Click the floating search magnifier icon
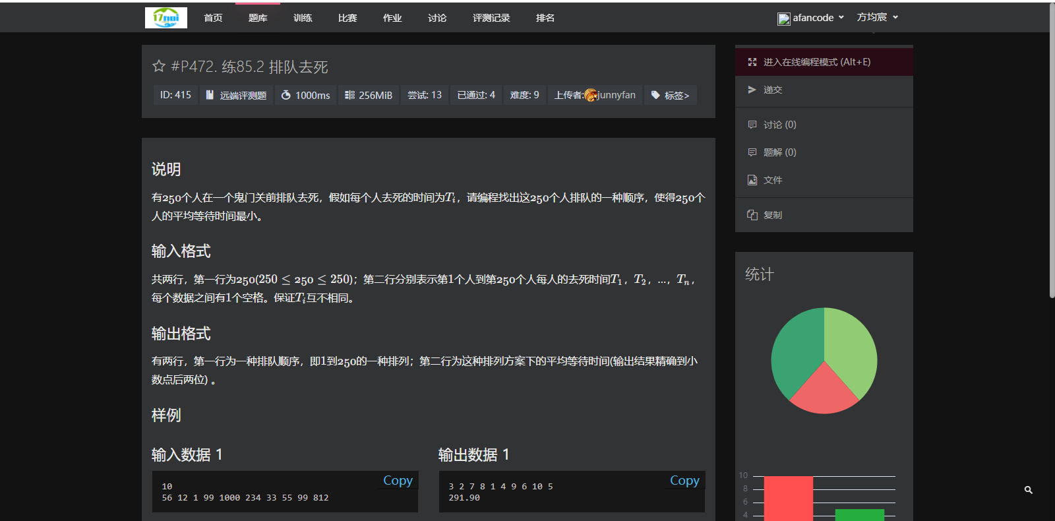 click(x=1029, y=490)
